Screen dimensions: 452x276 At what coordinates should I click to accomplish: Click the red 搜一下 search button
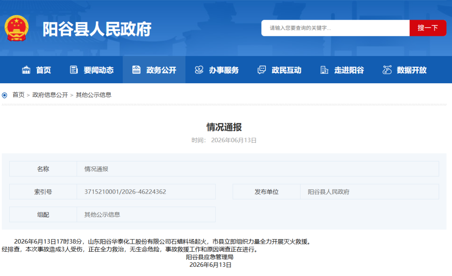(428, 28)
